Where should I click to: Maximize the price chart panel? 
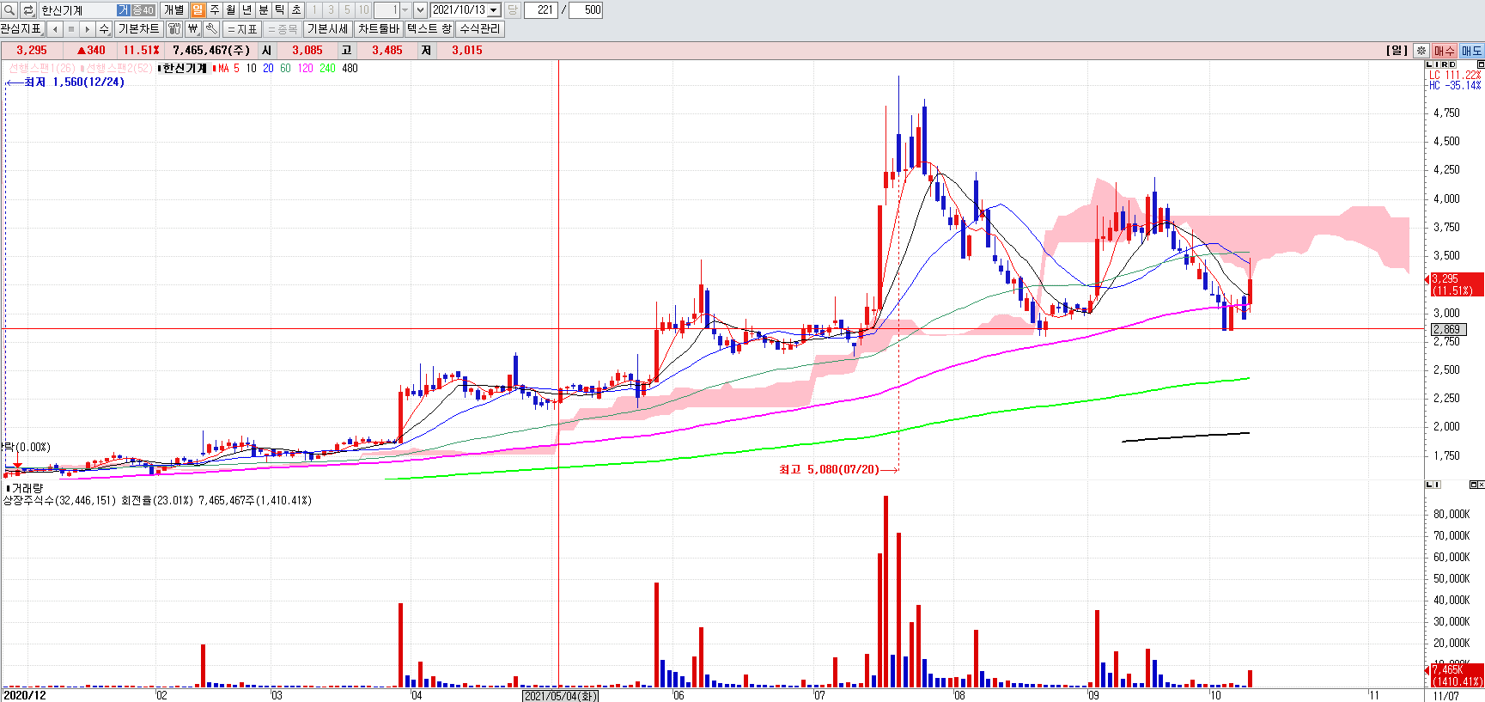(x=1481, y=64)
